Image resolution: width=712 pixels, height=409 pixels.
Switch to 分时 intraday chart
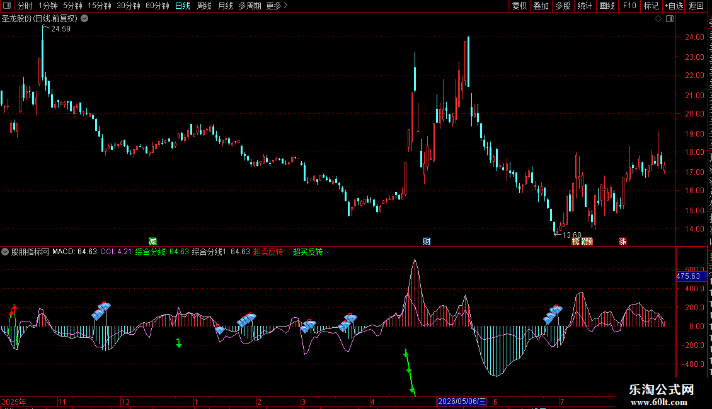click(25, 6)
